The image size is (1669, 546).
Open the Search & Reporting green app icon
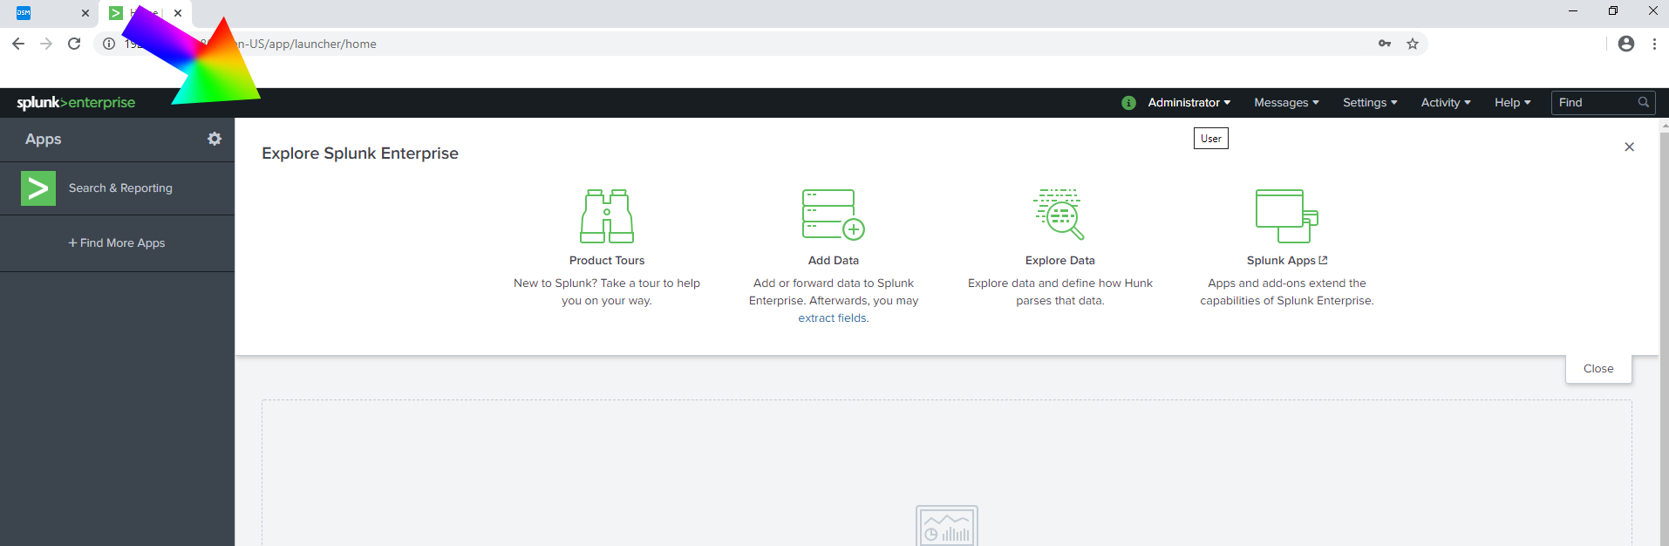click(x=38, y=188)
